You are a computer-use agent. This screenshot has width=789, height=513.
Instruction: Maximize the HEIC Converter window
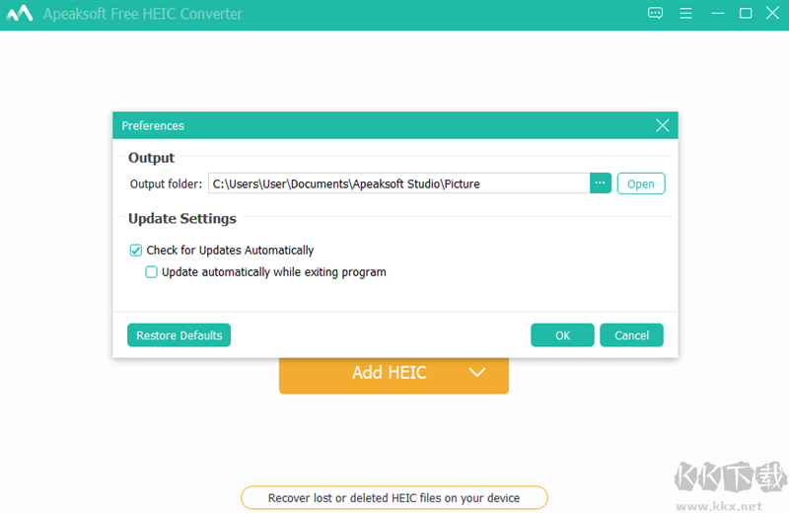(746, 14)
